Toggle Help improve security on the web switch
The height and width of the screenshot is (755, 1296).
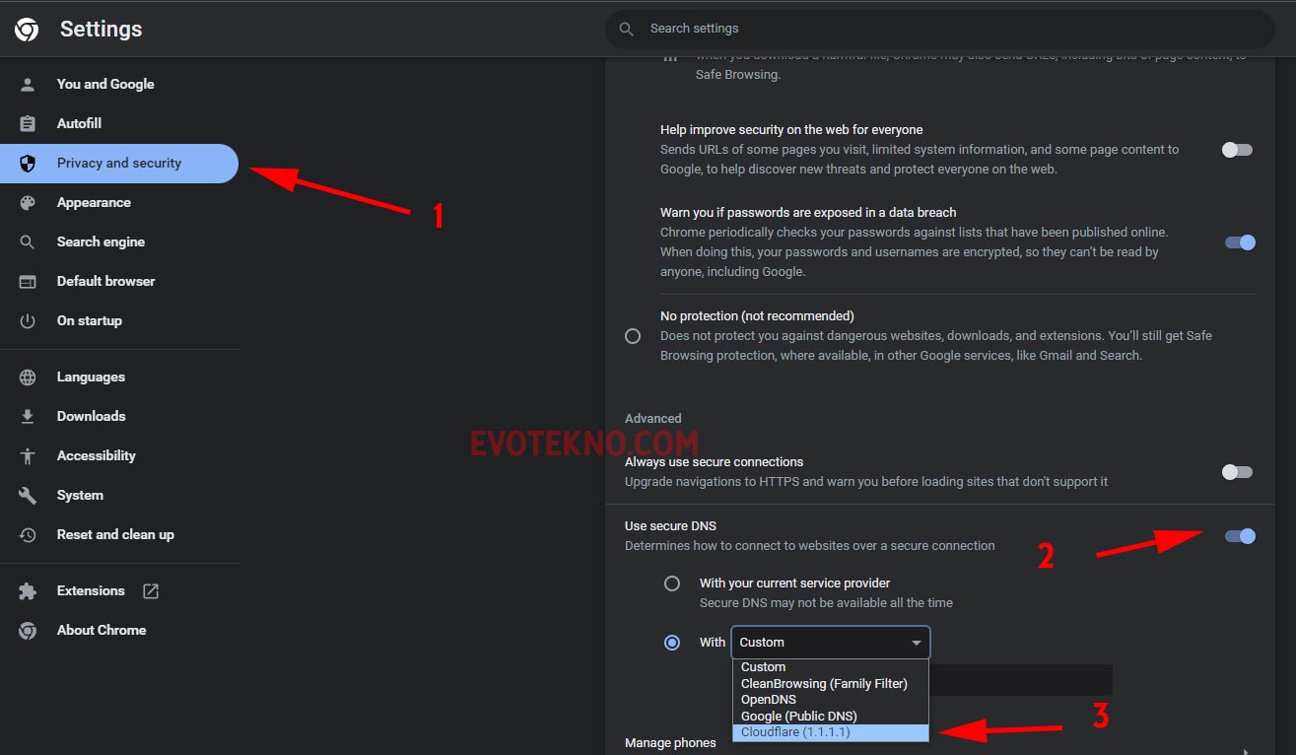[1238, 150]
